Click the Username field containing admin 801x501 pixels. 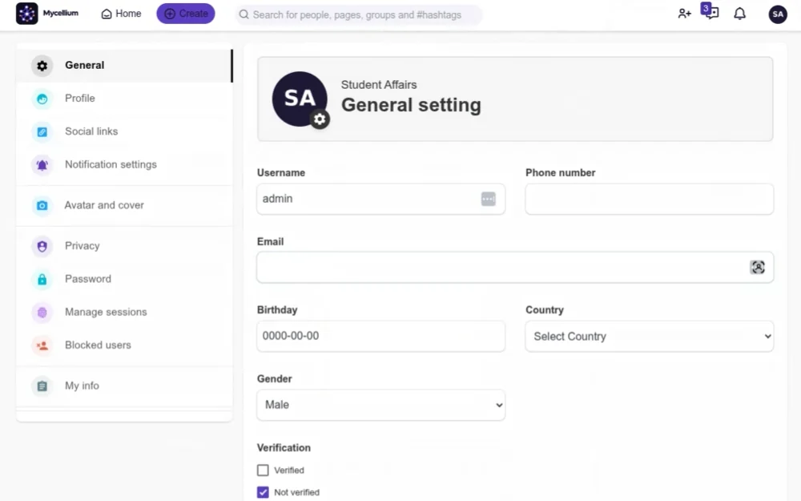point(381,199)
